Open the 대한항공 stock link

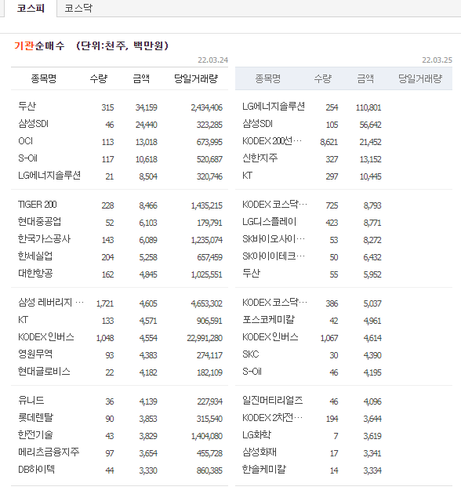pos(35,273)
